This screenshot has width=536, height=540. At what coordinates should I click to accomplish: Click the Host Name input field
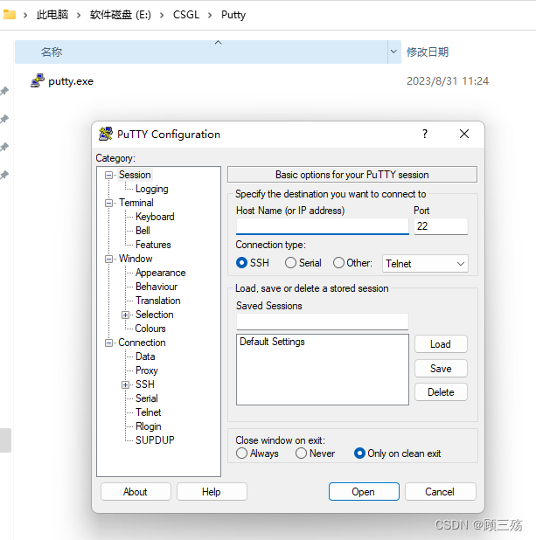323,226
